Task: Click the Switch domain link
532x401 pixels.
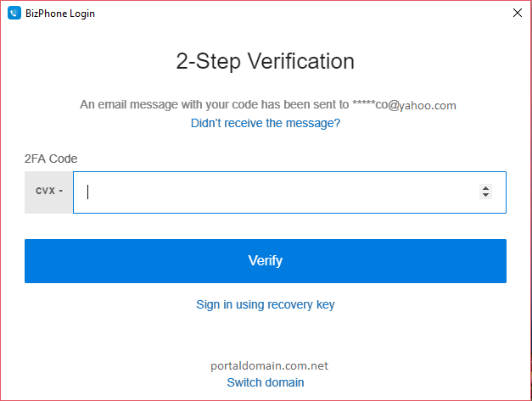Action: click(x=266, y=382)
